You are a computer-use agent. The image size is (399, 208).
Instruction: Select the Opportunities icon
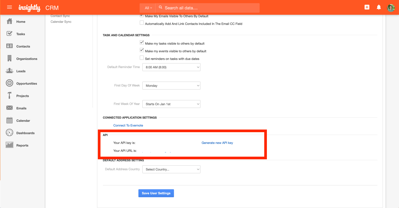click(x=27, y=83)
